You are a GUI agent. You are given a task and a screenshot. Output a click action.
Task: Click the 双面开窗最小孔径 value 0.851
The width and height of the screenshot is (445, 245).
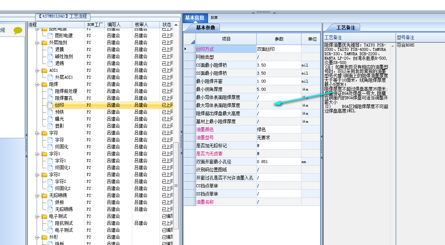[279, 162]
